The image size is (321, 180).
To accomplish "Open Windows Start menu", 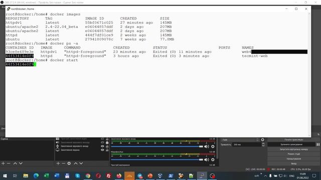I will 5,175.
